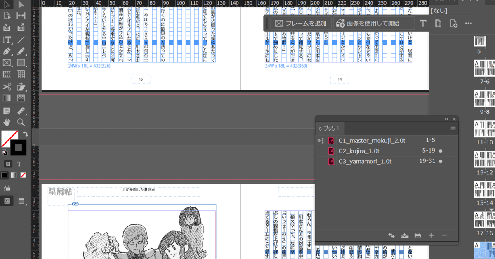
Task: Select spread 7-6 thumbnail
Action: pyautogui.click(x=484, y=68)
